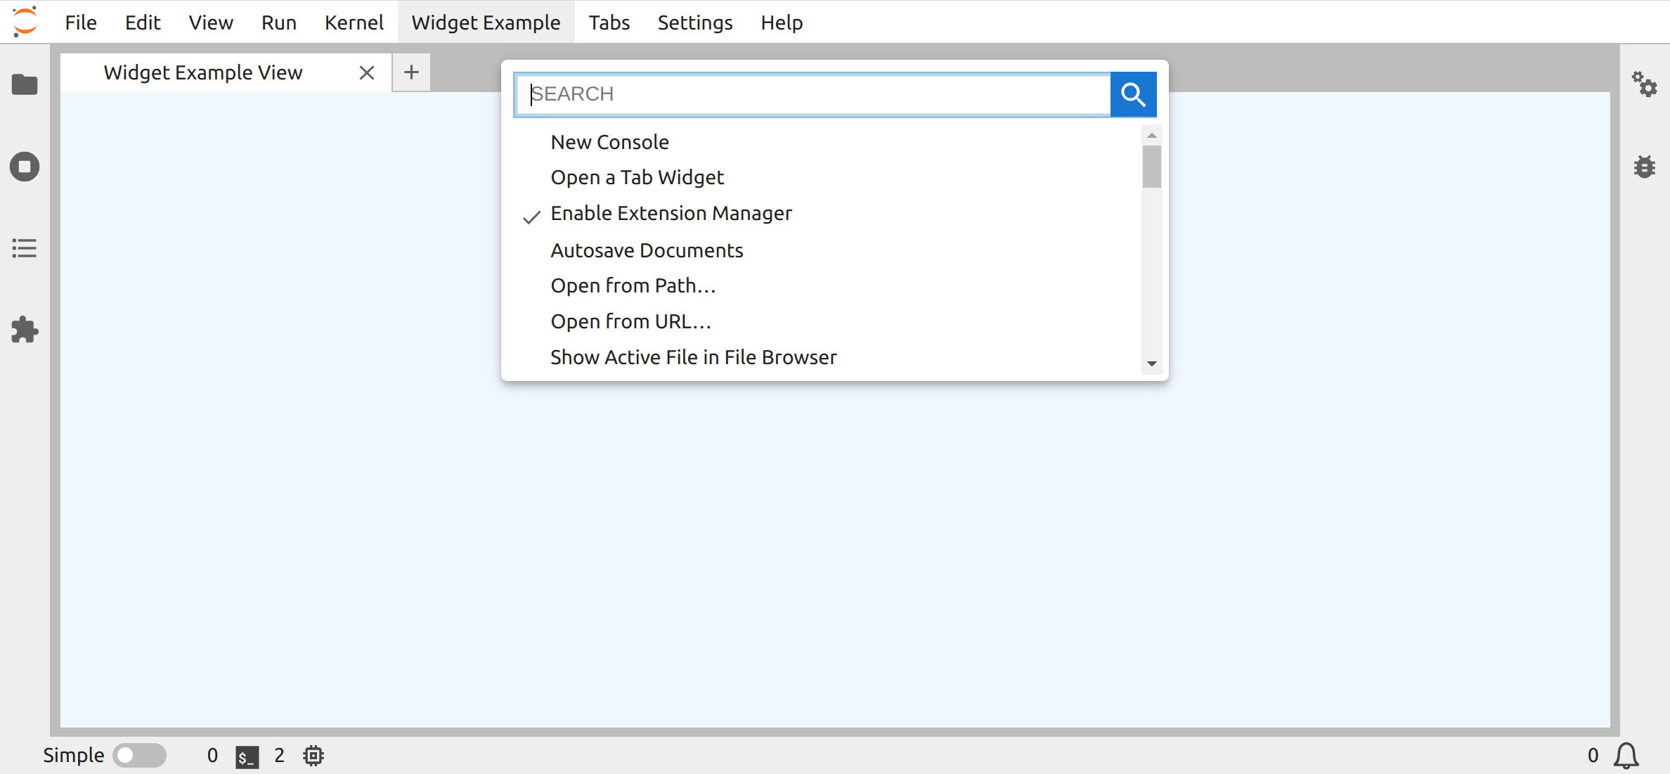Expand the search dropdown scrollbar
1670x774 pixels.
coord(1153,363)
